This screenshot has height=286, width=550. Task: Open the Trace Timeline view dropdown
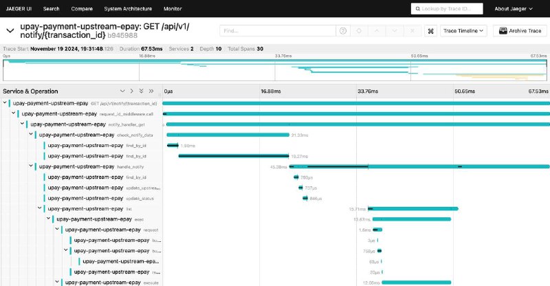(x=463, y=31)
